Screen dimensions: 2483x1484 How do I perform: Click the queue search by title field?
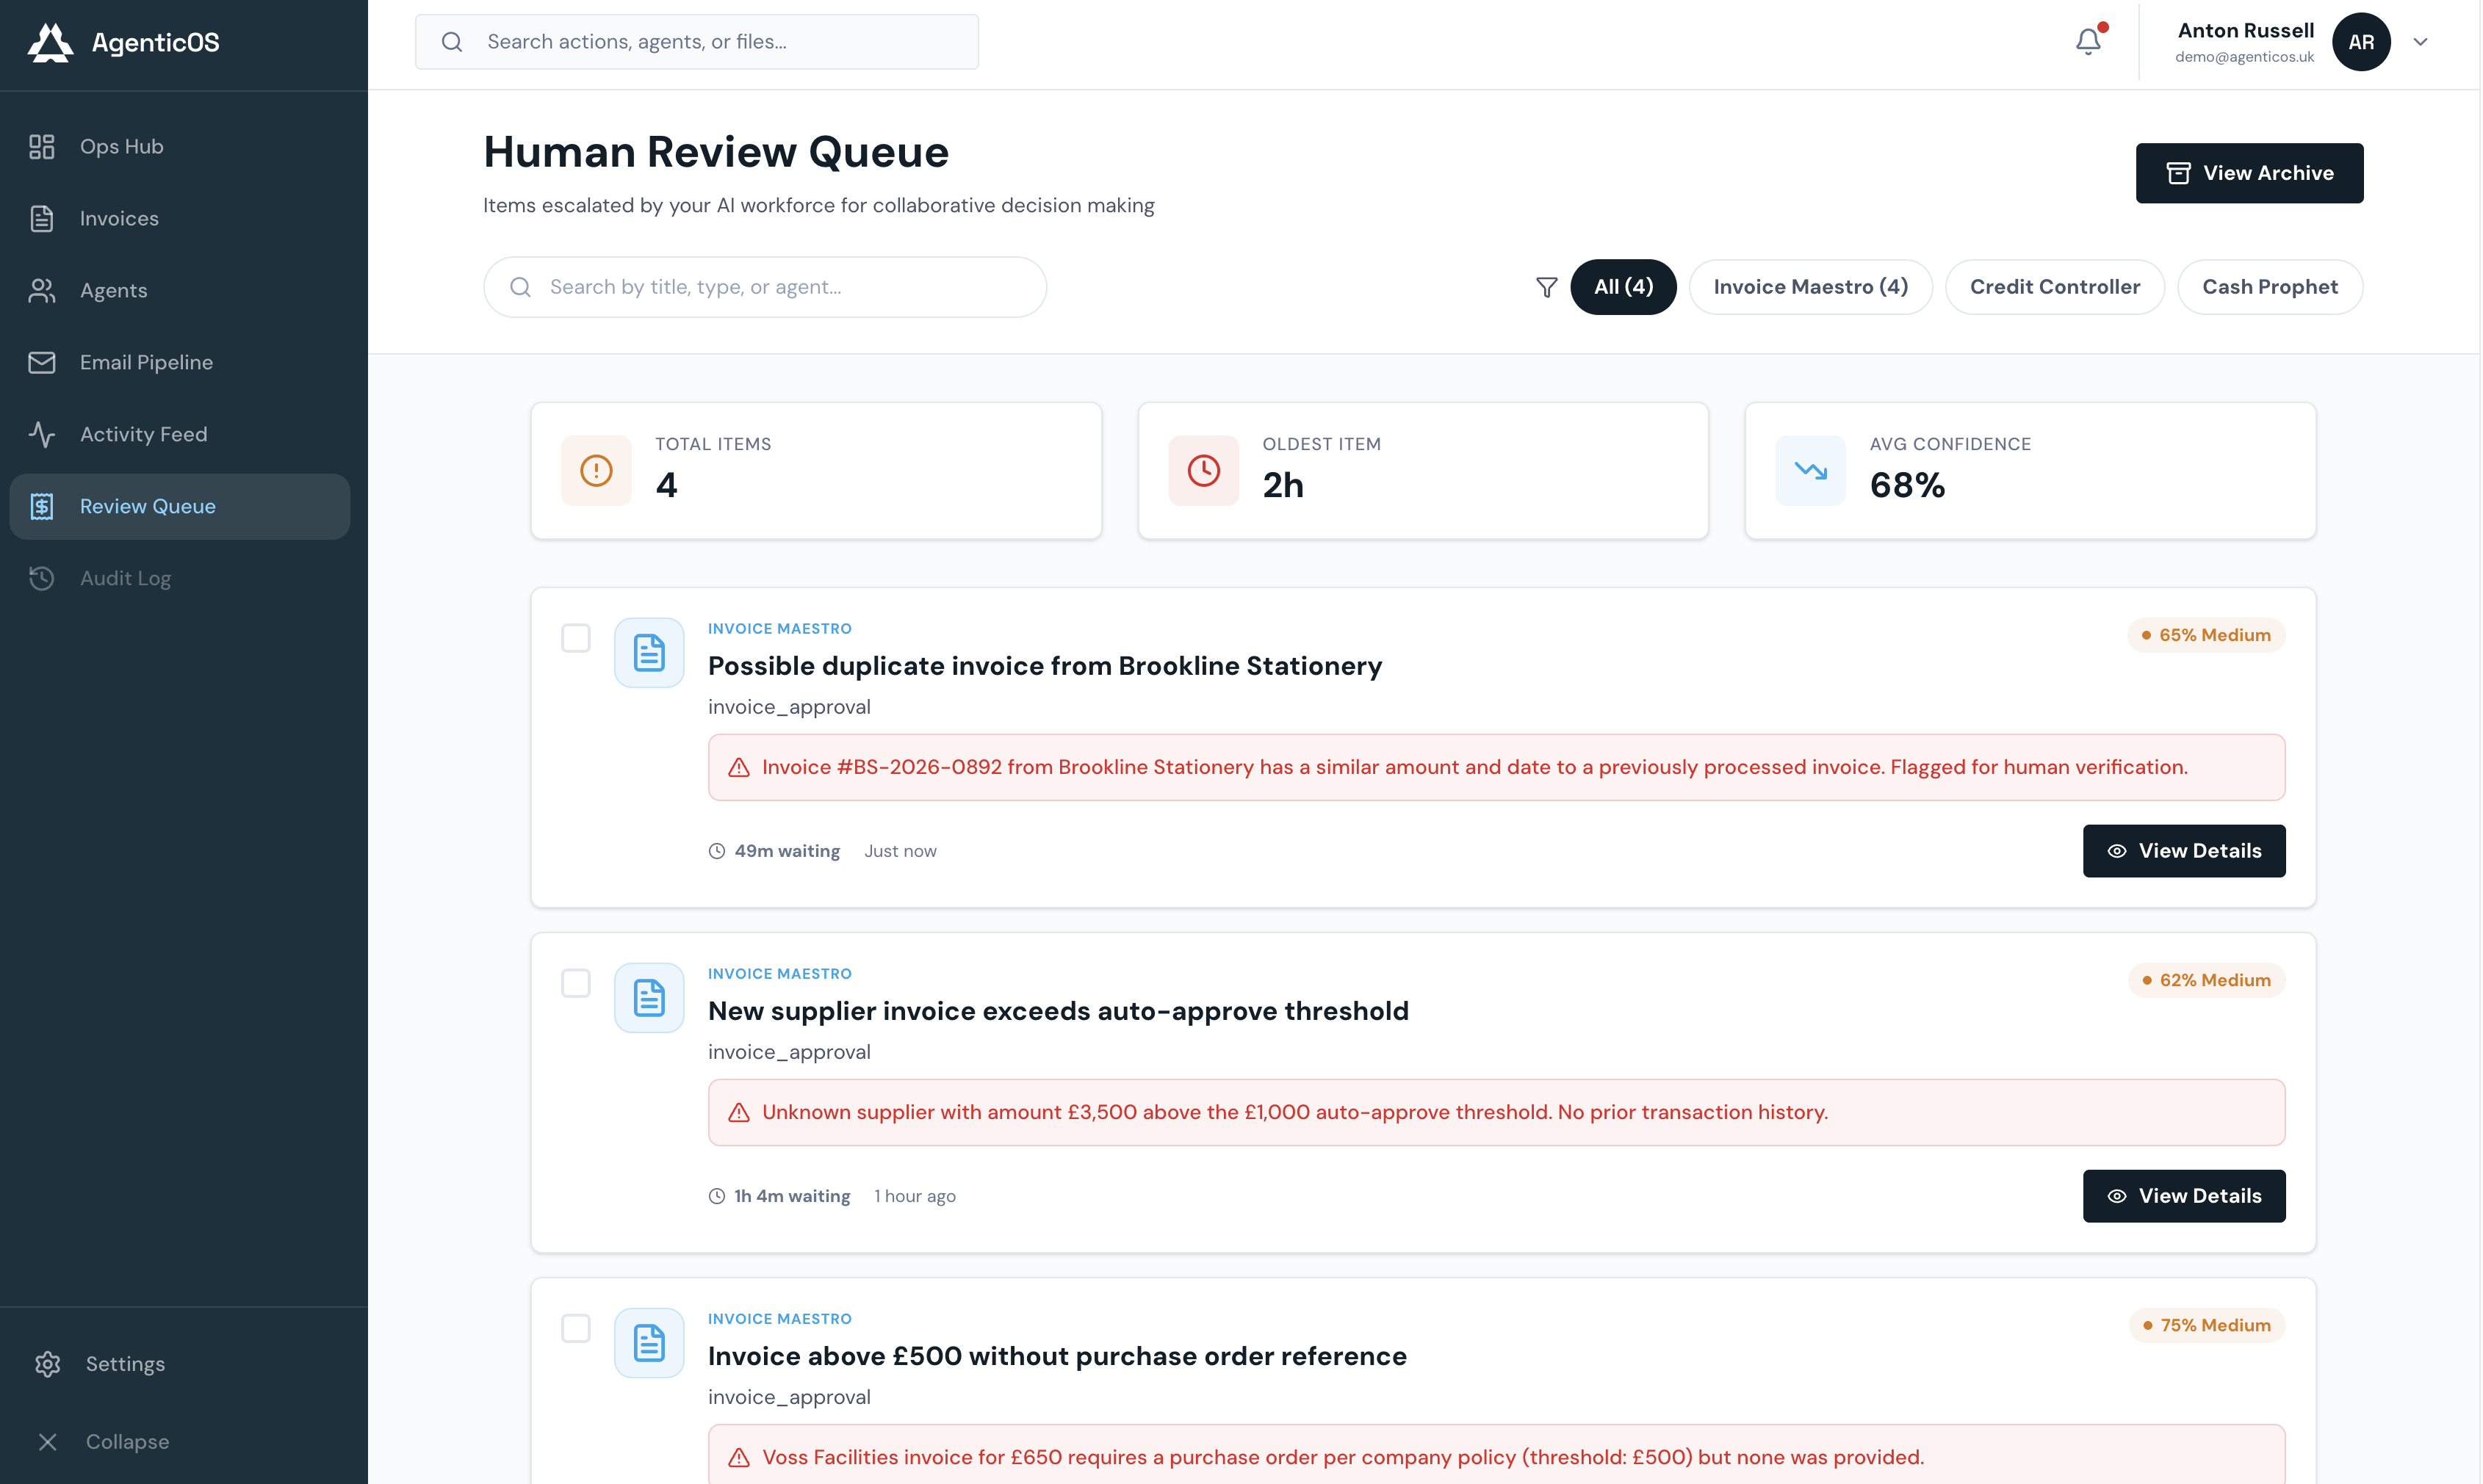point(765,288)
